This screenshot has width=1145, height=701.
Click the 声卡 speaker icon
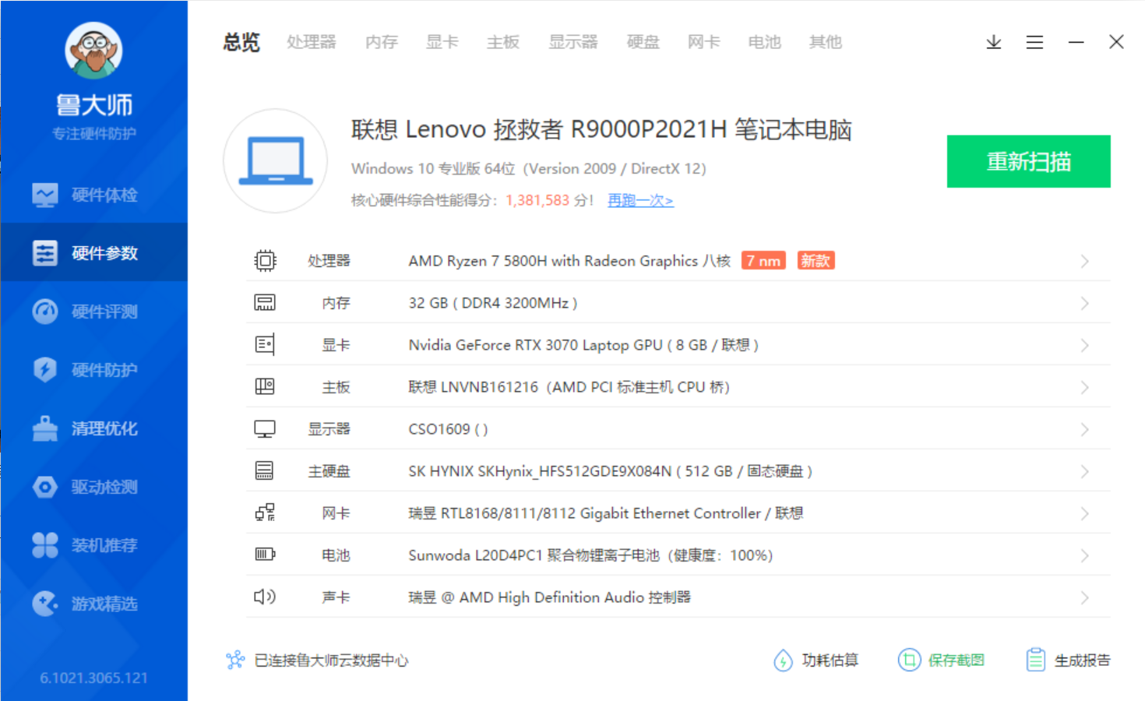tap(265, 597)
